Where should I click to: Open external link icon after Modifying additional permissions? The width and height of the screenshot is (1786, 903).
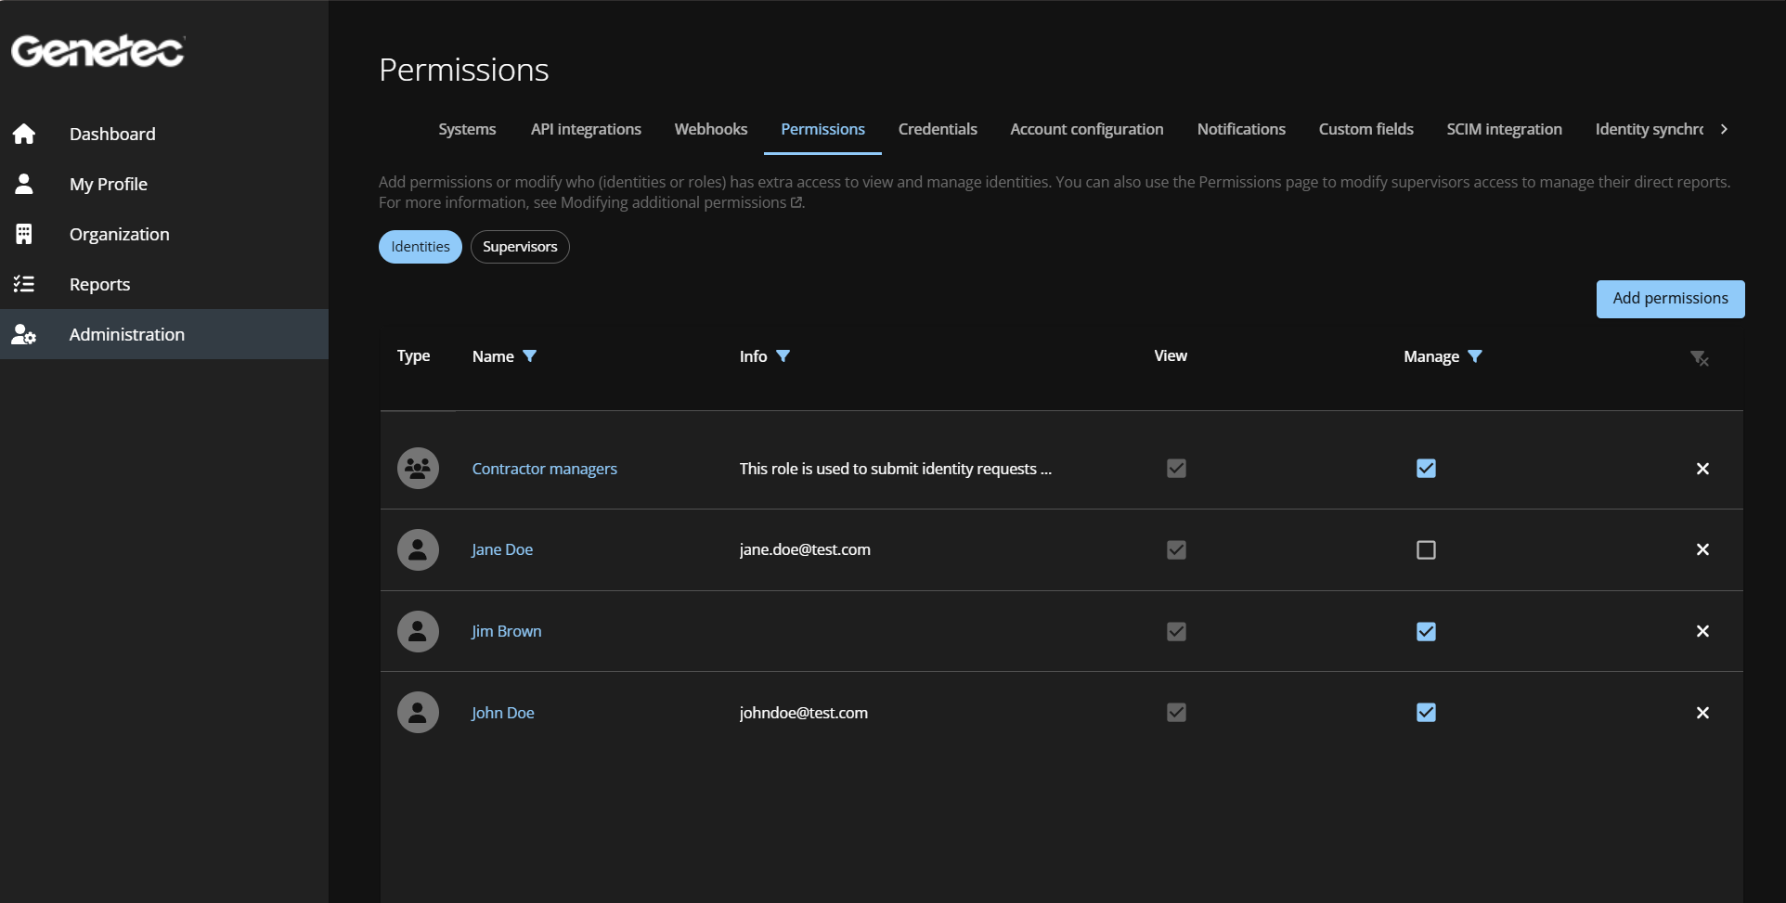(796, 202)
